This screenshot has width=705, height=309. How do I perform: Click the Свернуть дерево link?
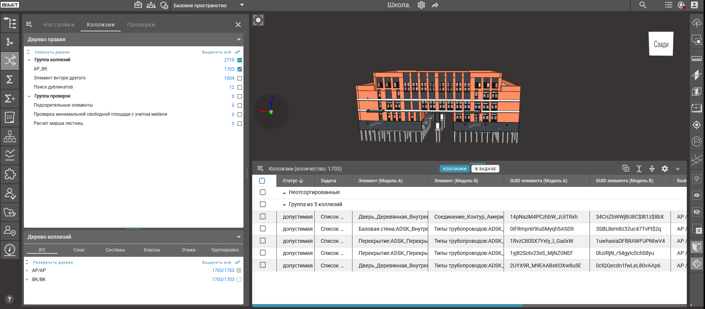(x=52, y=52)
